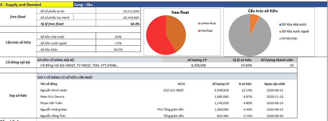Click the gray slice in ownership structure chart
The height and width of the screenshot is (121, 328).
(x=247, y=38)
